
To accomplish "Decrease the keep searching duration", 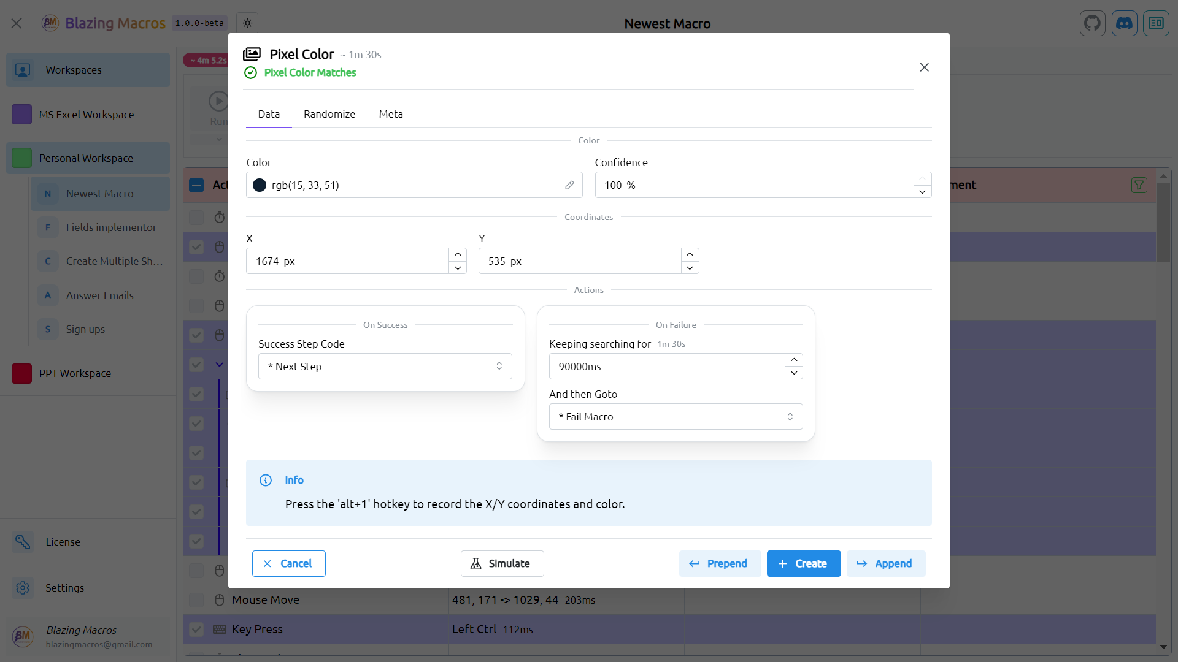I will click(x=794, y=373).
